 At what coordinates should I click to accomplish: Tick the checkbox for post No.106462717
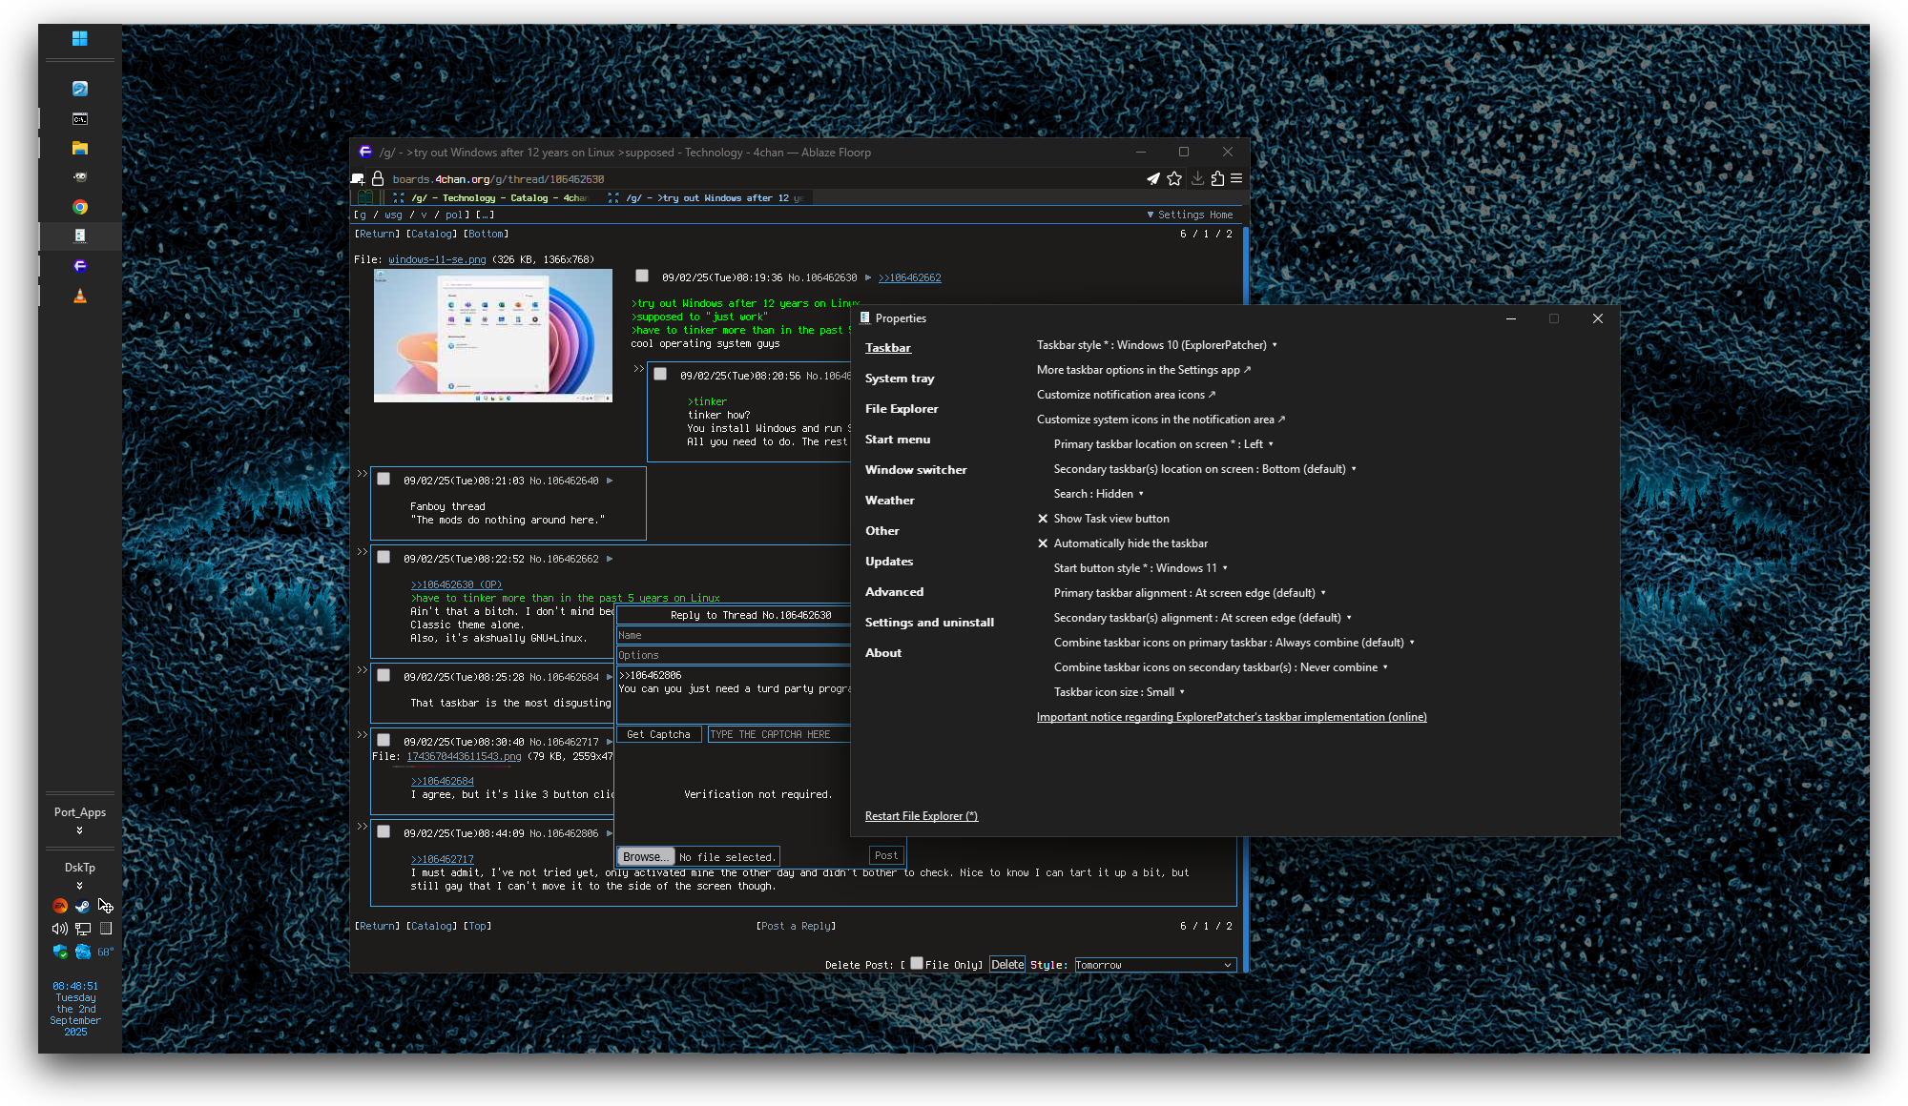point(384,740)
